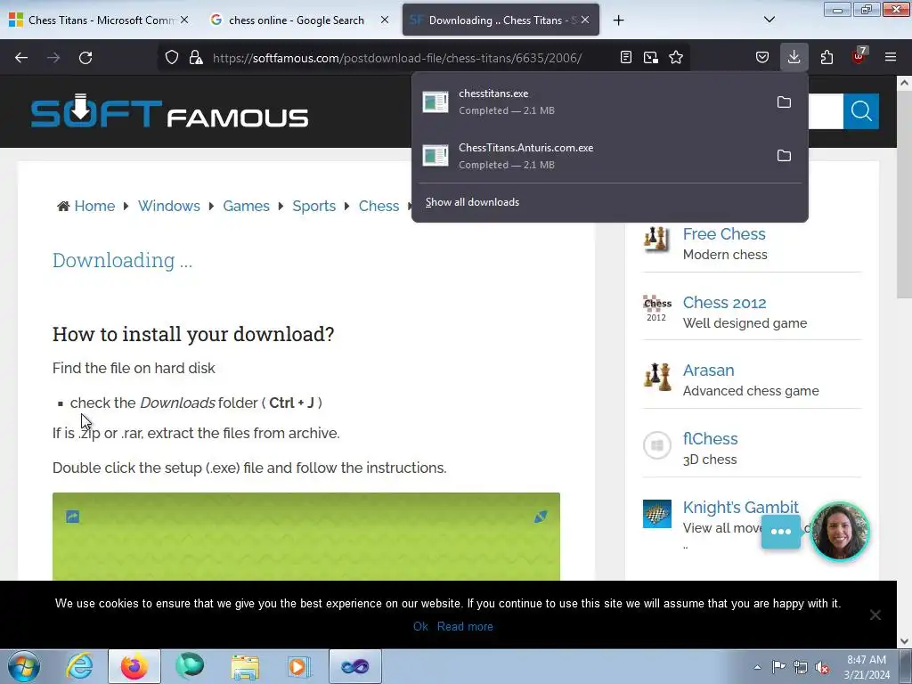This screenshot has height=684, width=912.
Task: Click the muted volume tray icon
Action: point(822,667)
